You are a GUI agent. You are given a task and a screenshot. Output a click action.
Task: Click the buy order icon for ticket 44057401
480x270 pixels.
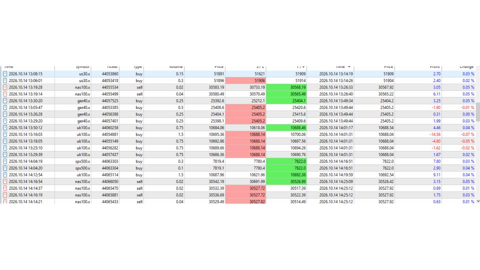point(5,121)
